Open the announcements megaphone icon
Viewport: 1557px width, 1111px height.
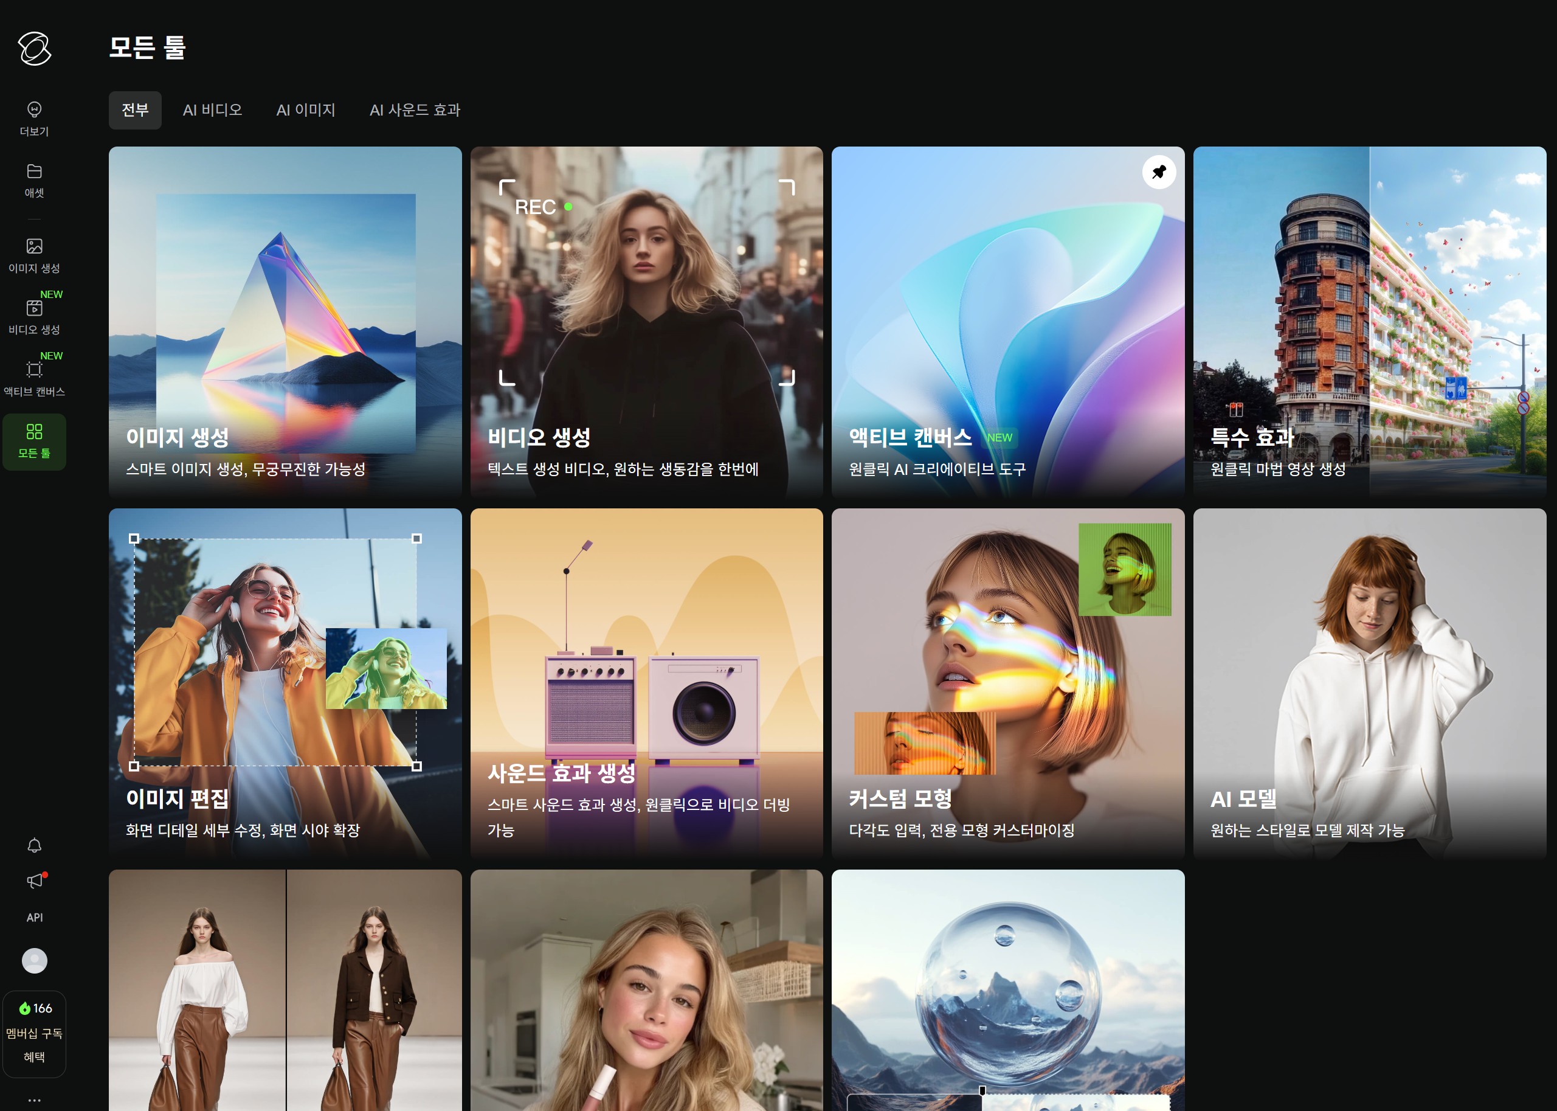(34, 881)
